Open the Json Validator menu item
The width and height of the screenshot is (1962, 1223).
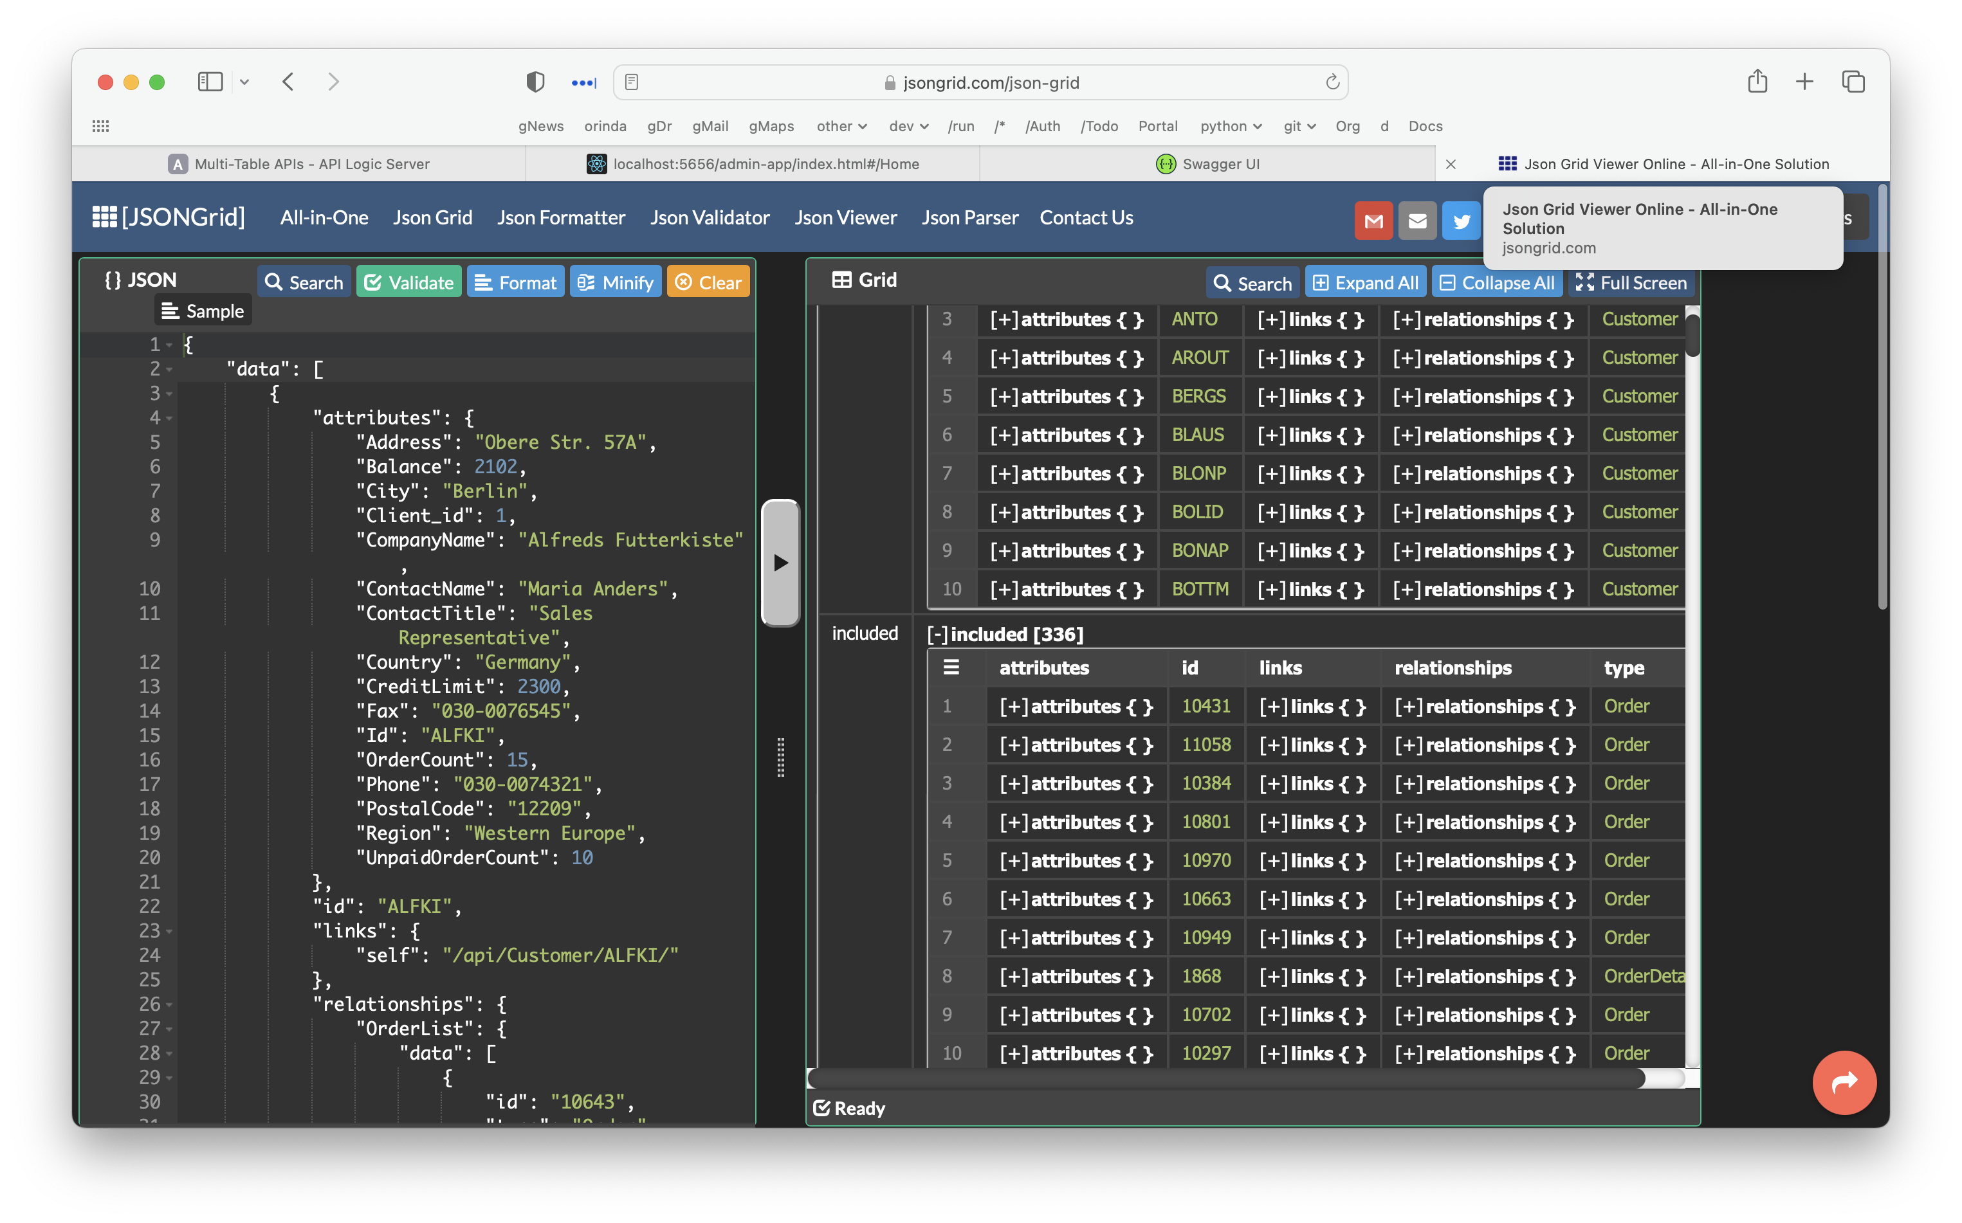tap(710, 217)
